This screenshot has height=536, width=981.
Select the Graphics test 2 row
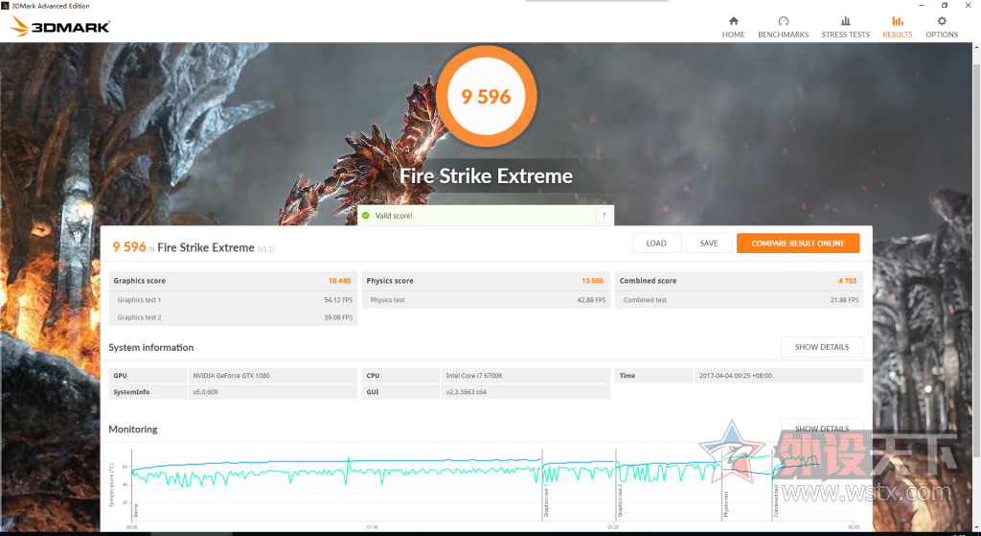[233, 317]
